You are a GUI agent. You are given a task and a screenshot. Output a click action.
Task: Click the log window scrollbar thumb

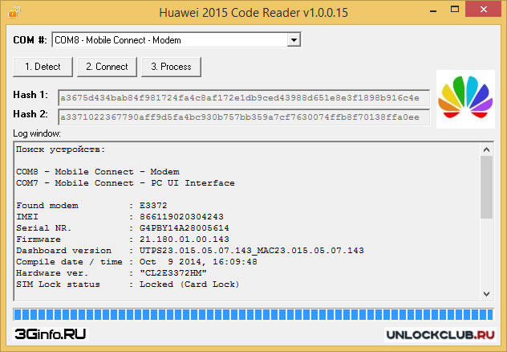point(487,187)
